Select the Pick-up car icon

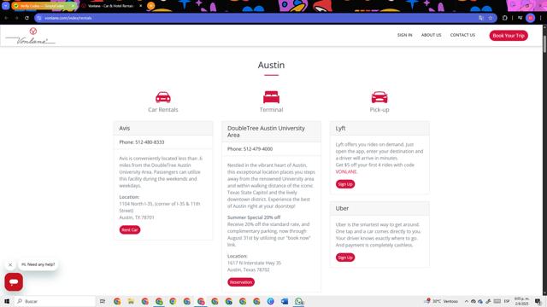(x=379, y=97)
